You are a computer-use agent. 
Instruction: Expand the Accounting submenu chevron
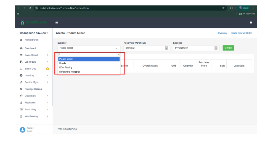[47, 110]
